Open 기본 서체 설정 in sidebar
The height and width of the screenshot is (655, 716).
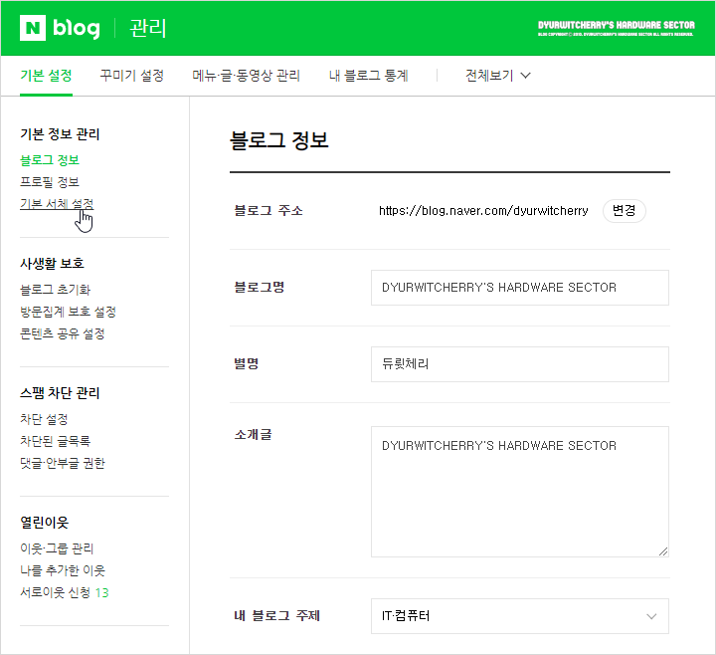click(57, 204)
